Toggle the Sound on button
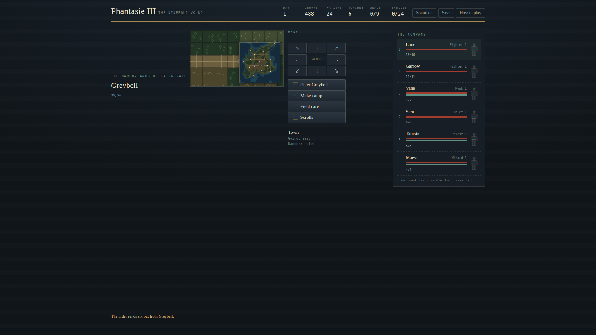596x335 pixels. tap(424, 13)
